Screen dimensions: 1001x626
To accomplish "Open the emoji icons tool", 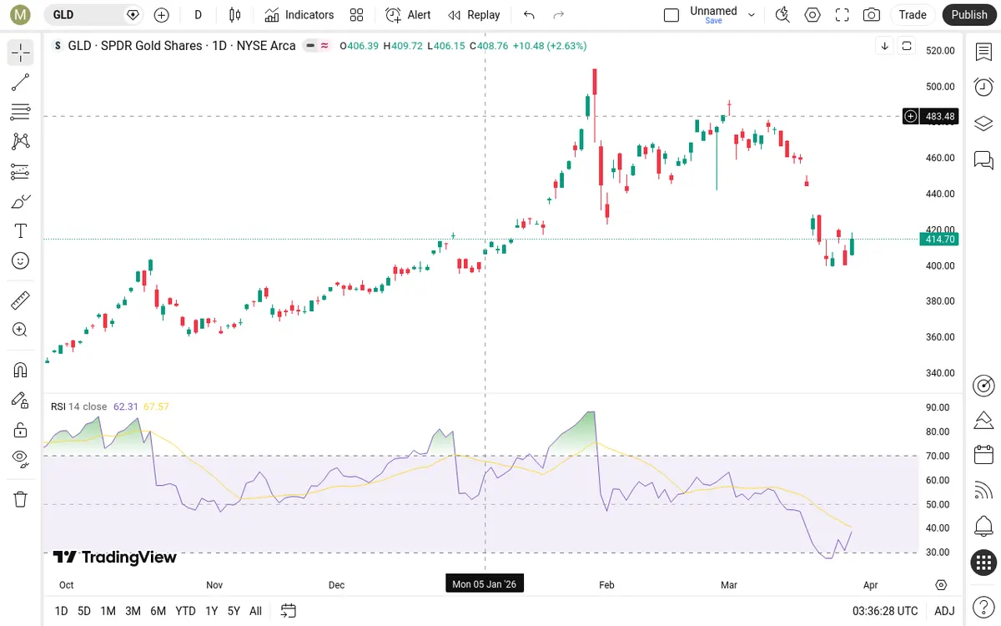I will point(21,261).
